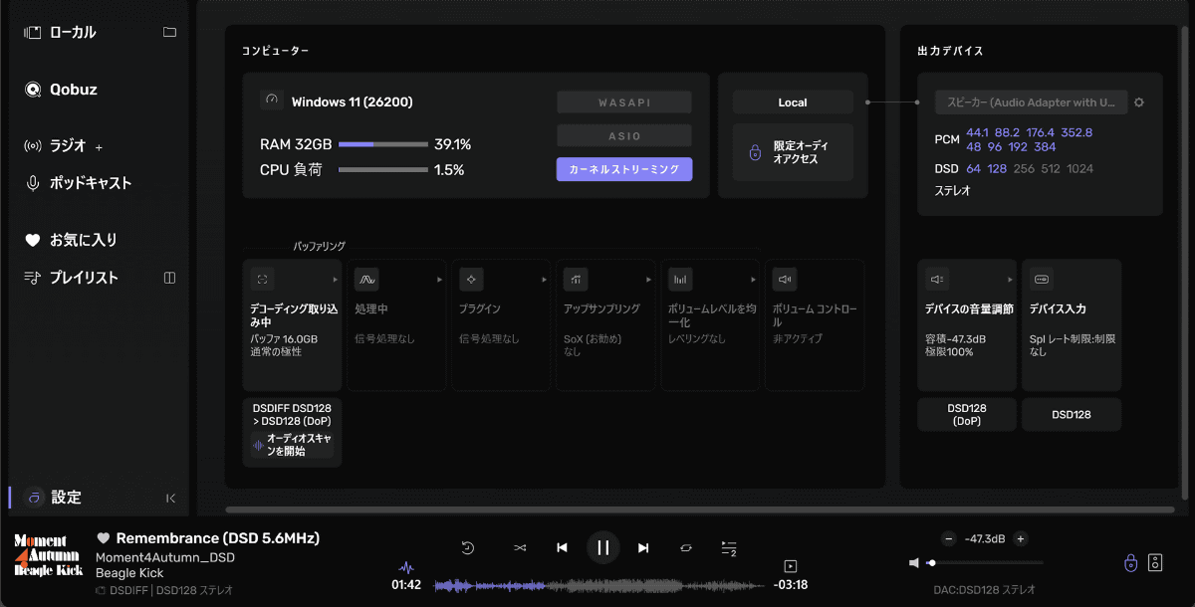The image size is (1195, 607).
Task: Open お気に入り from the sidebar
Action: [x=70, y=239]
